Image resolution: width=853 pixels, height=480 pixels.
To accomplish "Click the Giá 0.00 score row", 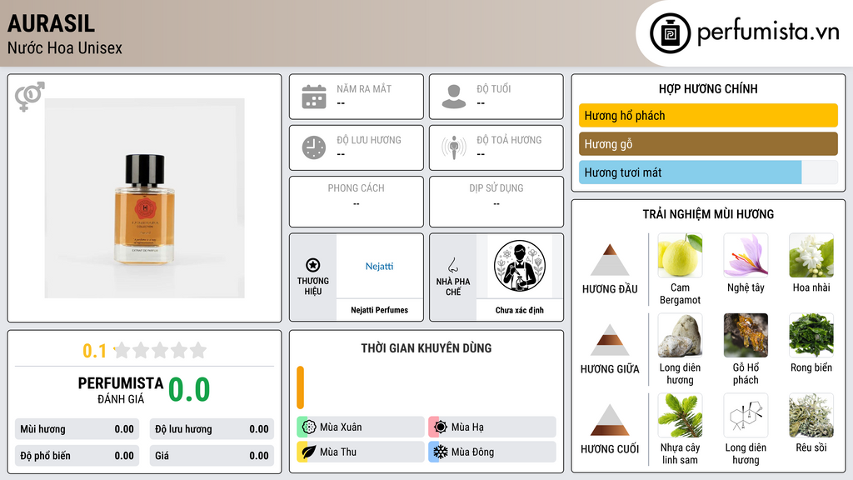I will tap(212, 456).
